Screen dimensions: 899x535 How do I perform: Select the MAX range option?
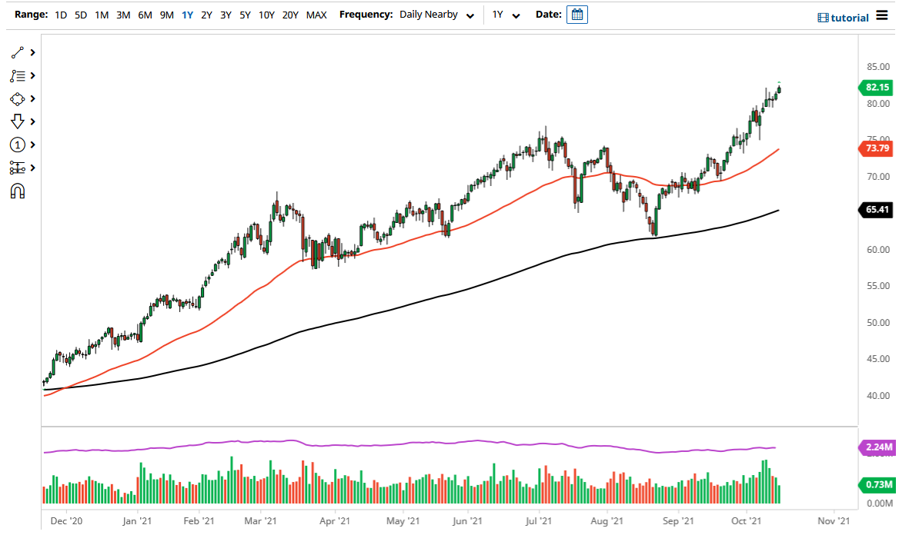pos(316,14)
